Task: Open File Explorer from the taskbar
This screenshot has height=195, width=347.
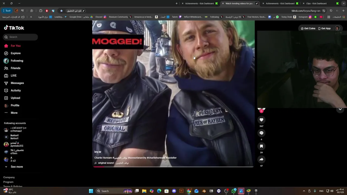Action: (144, 191)
